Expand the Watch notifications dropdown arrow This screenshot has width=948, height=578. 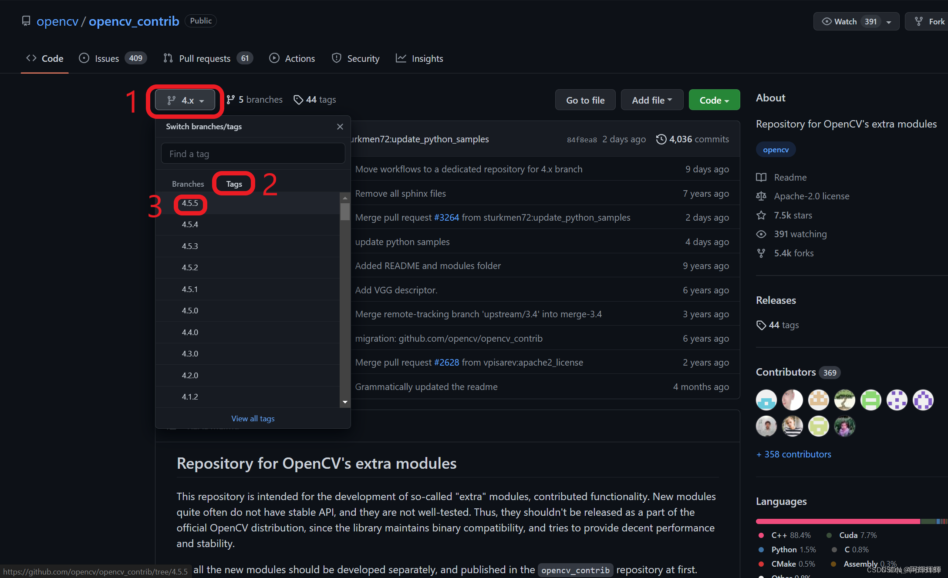889,22
